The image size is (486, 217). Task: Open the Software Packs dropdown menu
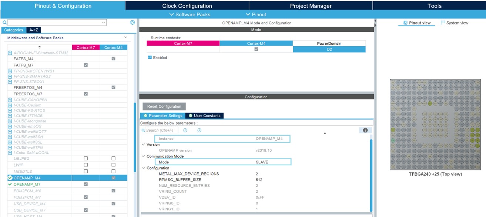tap(190, 14)
